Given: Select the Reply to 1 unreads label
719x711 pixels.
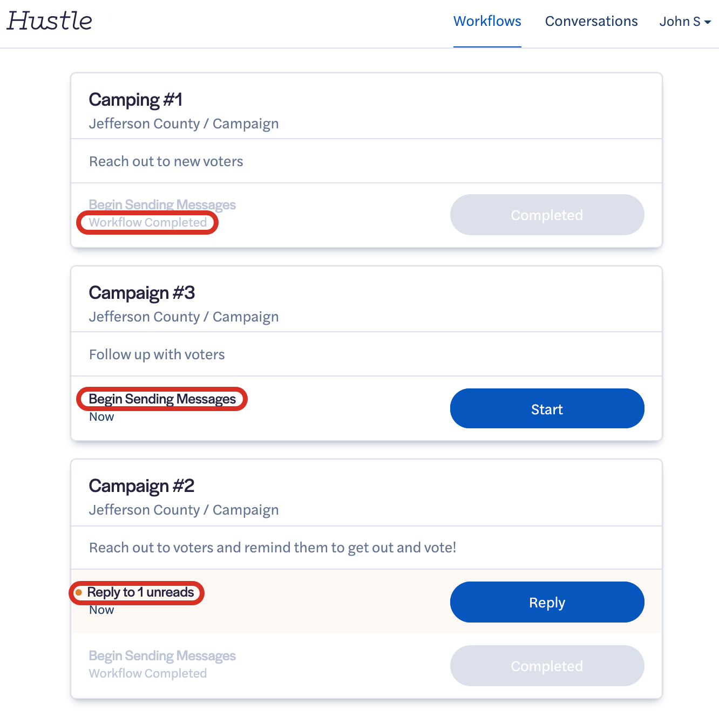Looking at the screenshot, I should pyautogui.click(x=140, y=592).
